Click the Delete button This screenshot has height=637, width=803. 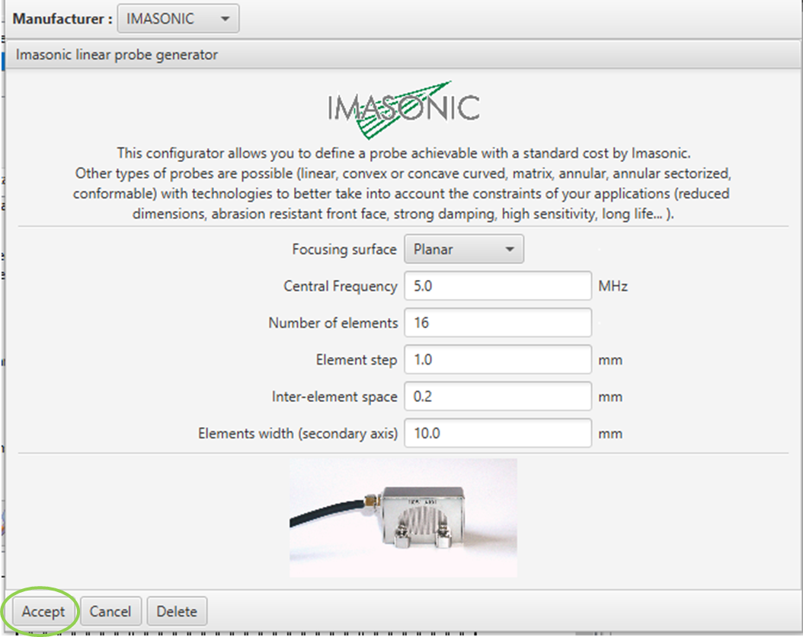177,611
